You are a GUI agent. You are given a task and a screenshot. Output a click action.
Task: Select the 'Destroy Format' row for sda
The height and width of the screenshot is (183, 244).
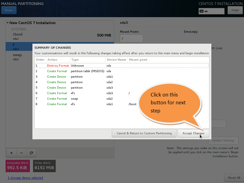122,65
